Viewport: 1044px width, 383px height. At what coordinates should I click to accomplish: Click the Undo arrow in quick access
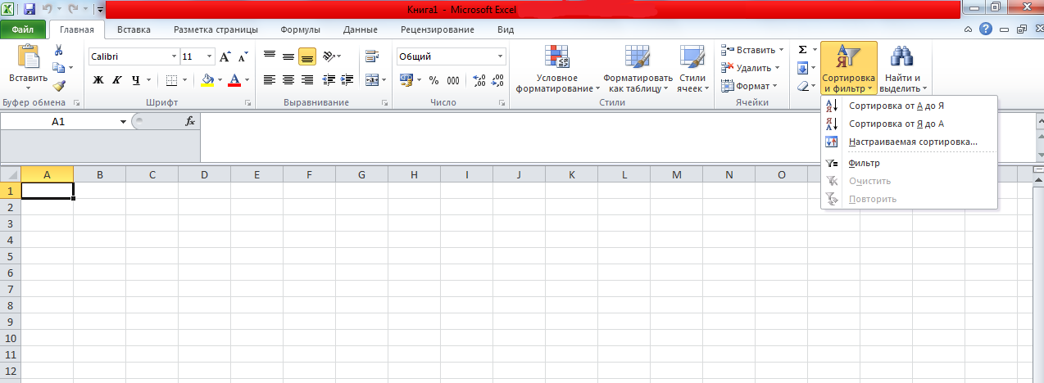48,10
